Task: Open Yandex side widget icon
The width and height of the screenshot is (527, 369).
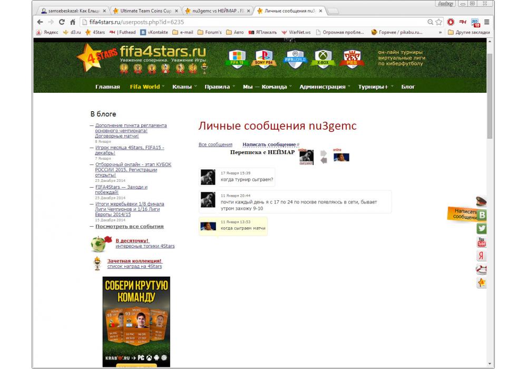Action: [482, 256]
